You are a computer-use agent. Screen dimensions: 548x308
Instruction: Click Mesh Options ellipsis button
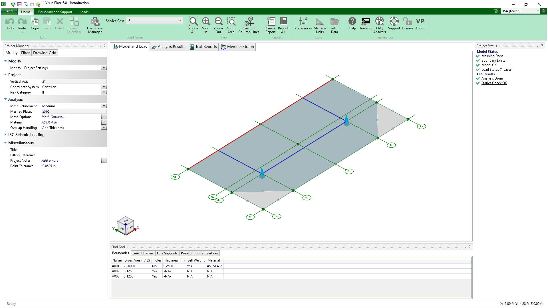coord(104,117)
